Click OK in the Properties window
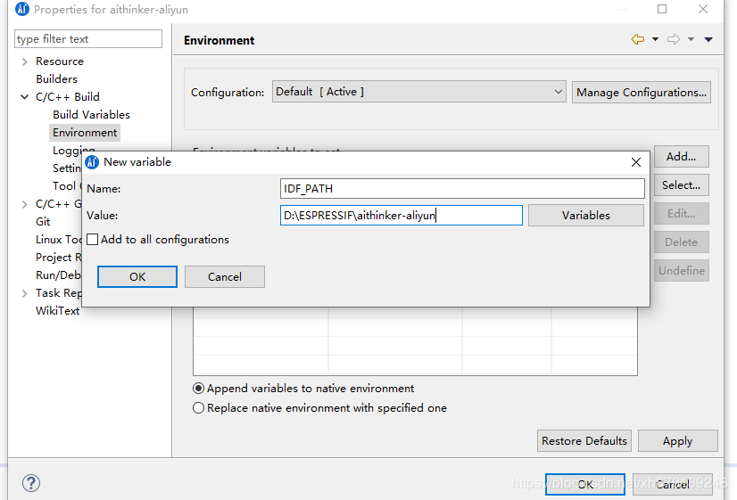Image resolution: width=737 pixels, height=500 pixels. tap(585, 484)
